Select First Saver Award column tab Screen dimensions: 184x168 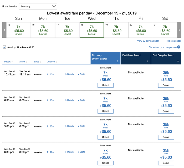pyautogui.click(x=136, y=58)
